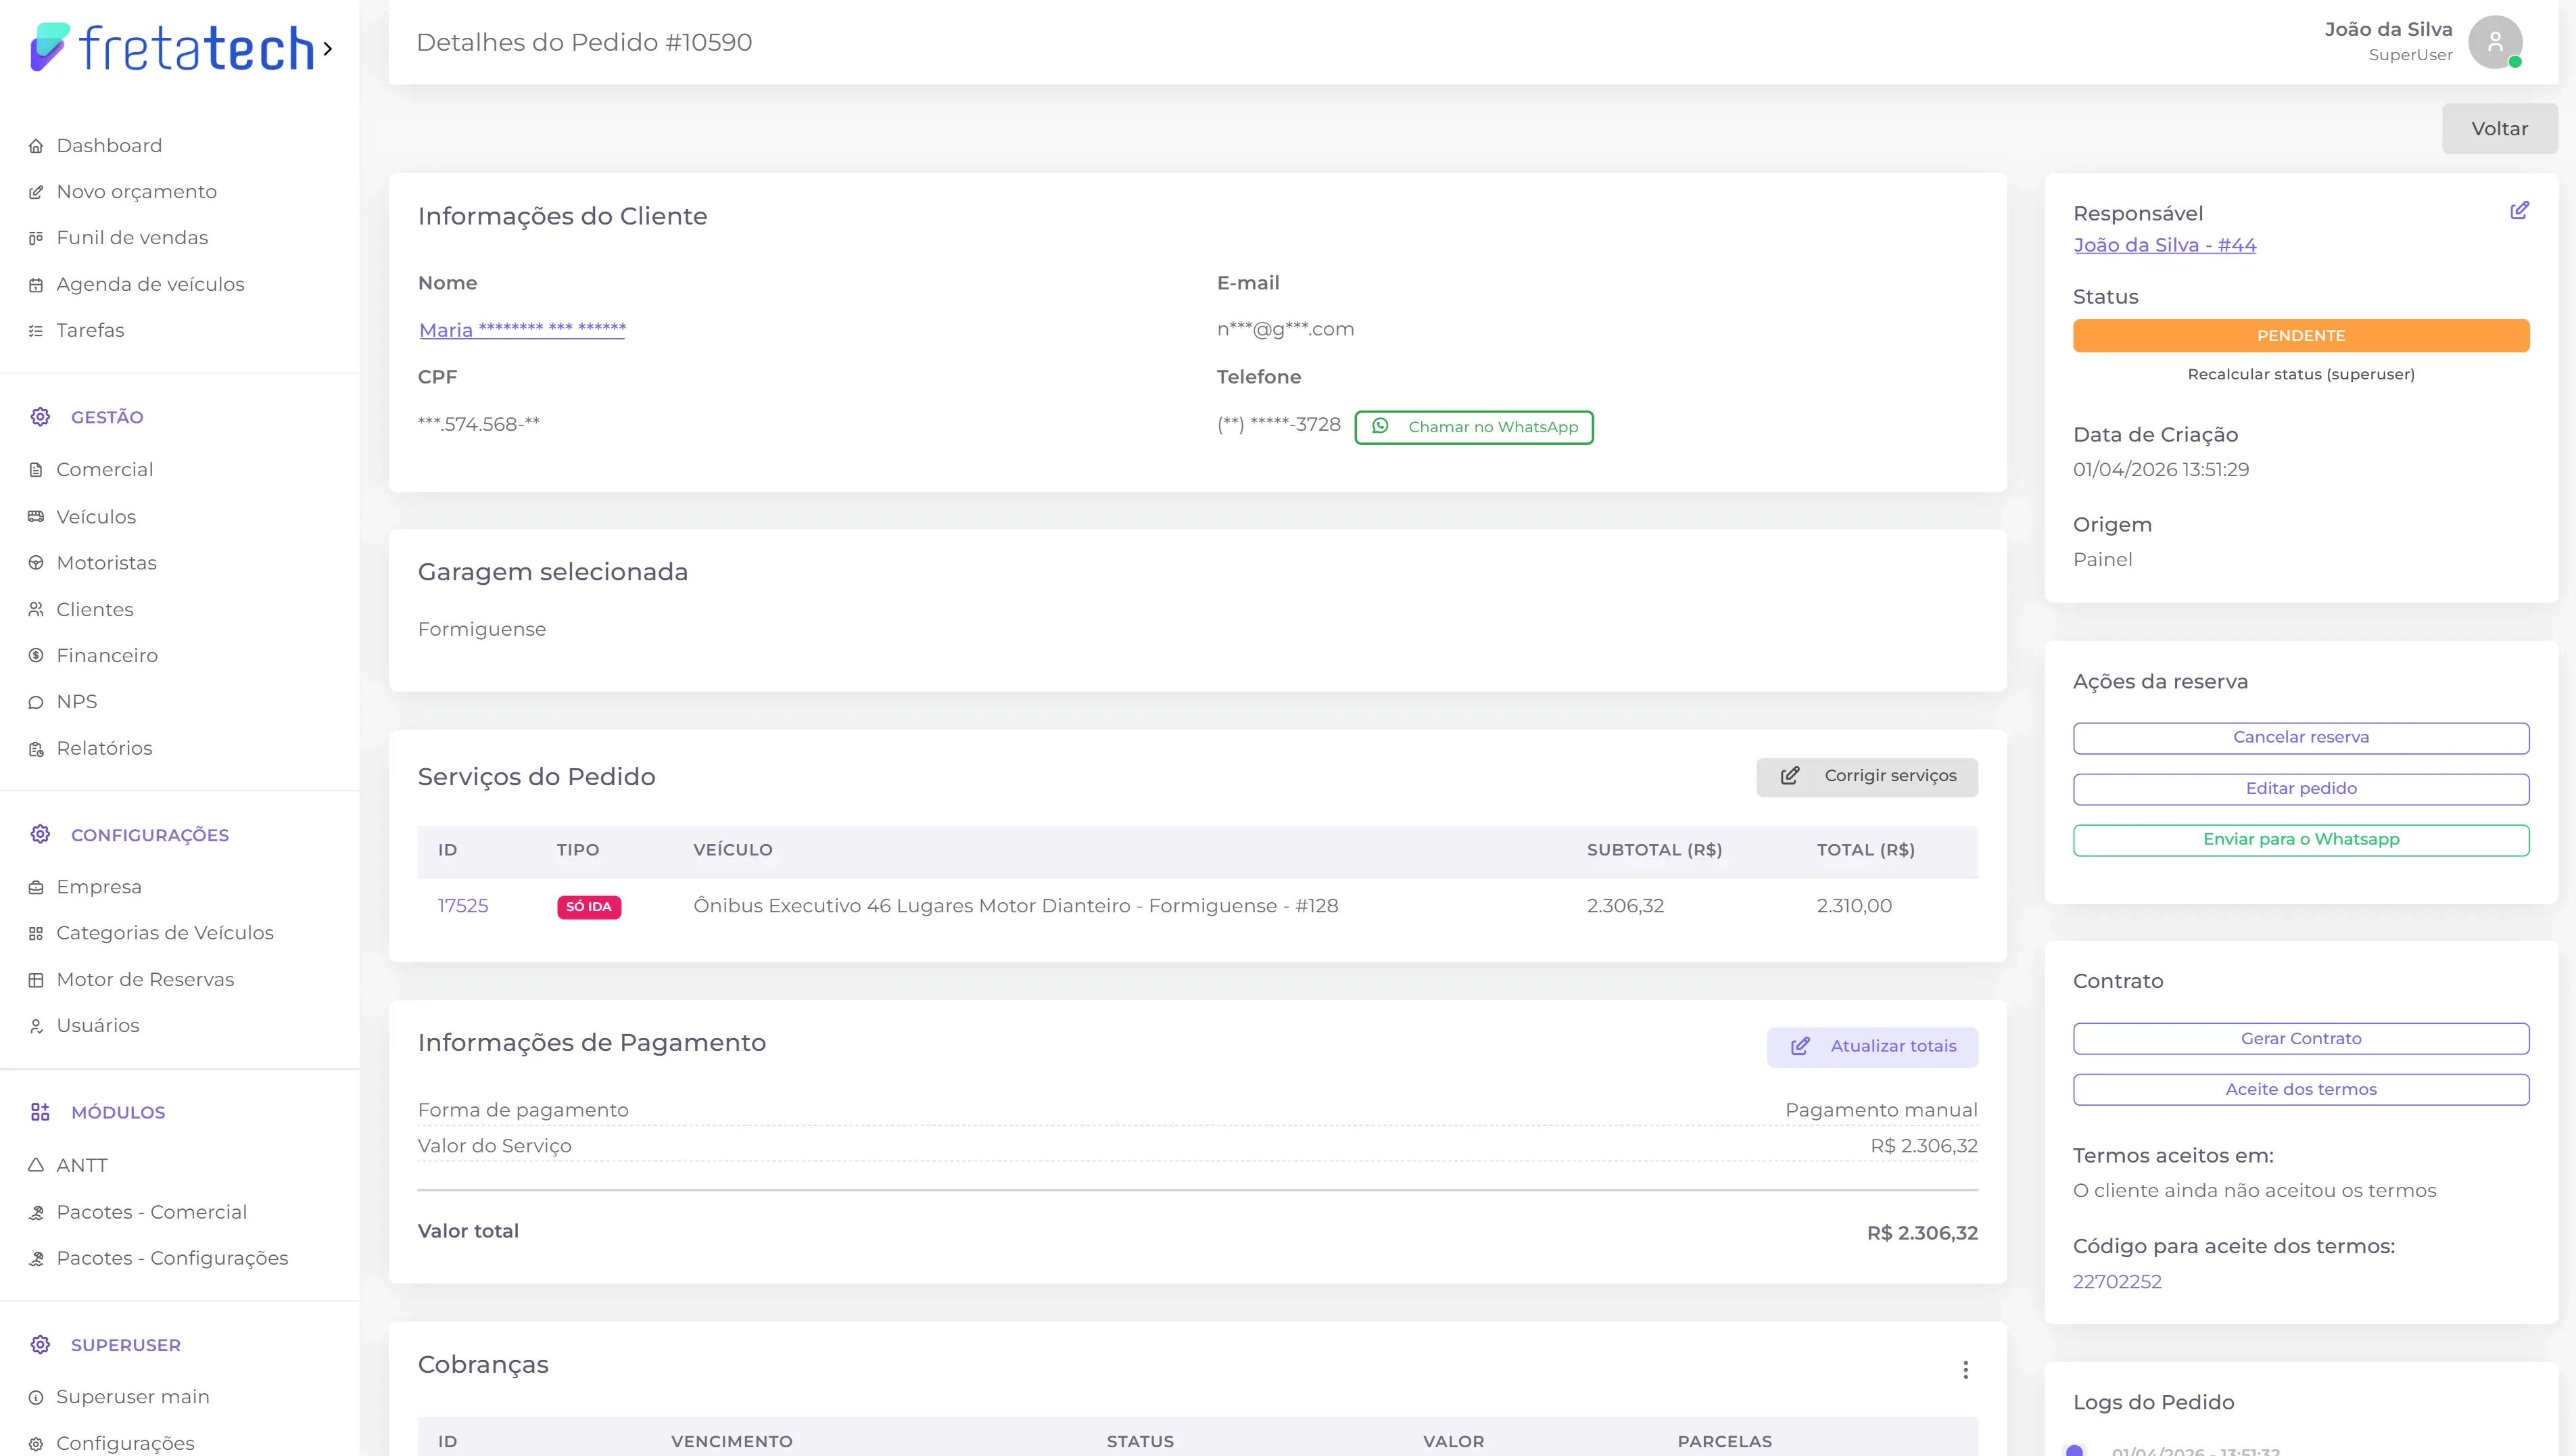Click the Relatórios report icon
Image resolution: width=2576 pixels, height=1456 pixels.
[36, 749]
